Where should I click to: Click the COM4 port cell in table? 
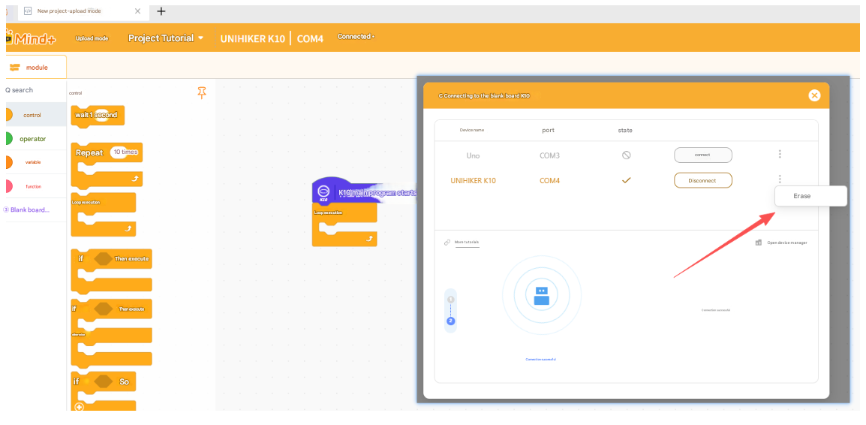(549, 180)
